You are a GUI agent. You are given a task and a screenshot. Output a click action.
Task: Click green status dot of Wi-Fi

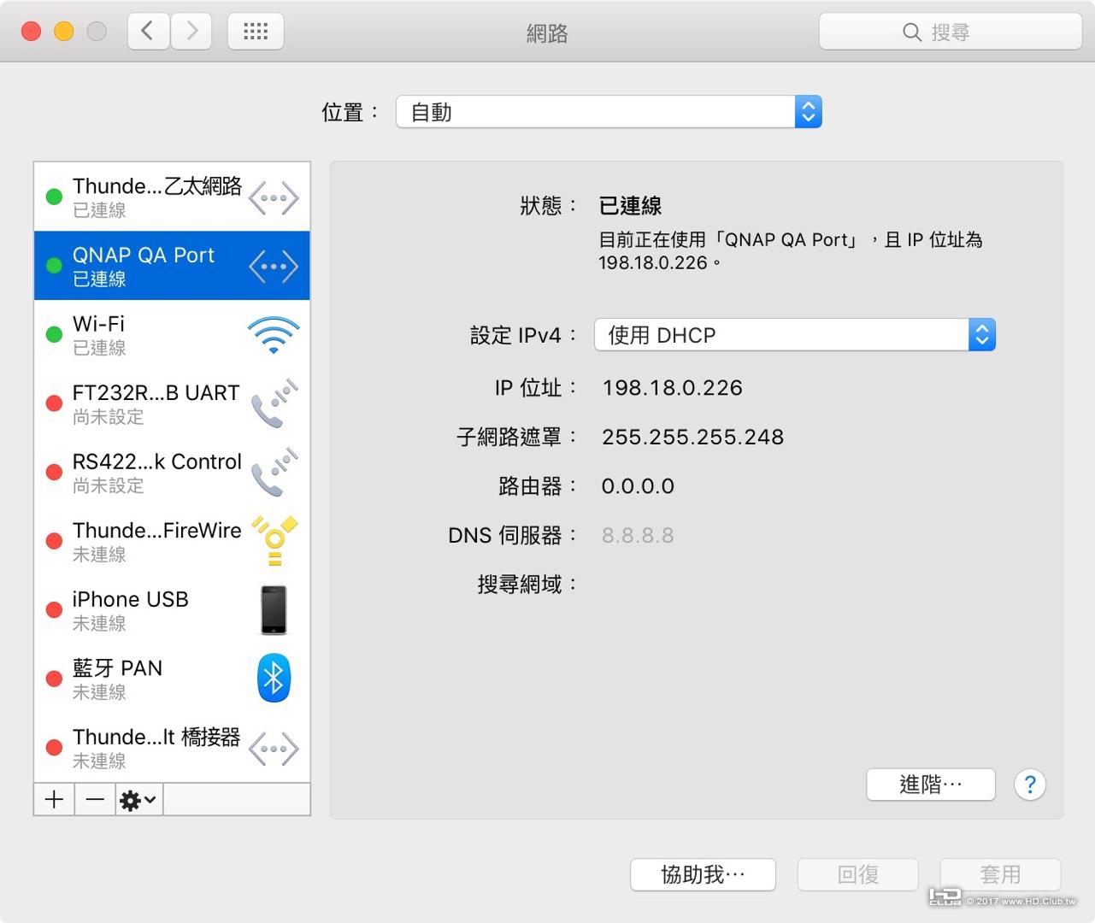coord(54,334)
